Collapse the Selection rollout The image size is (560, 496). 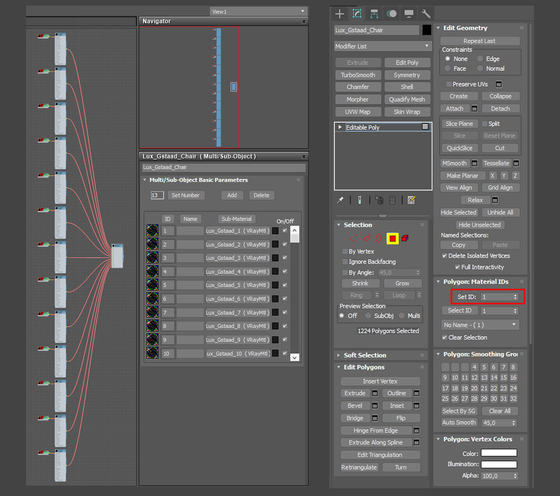click(x=339, y=225)
